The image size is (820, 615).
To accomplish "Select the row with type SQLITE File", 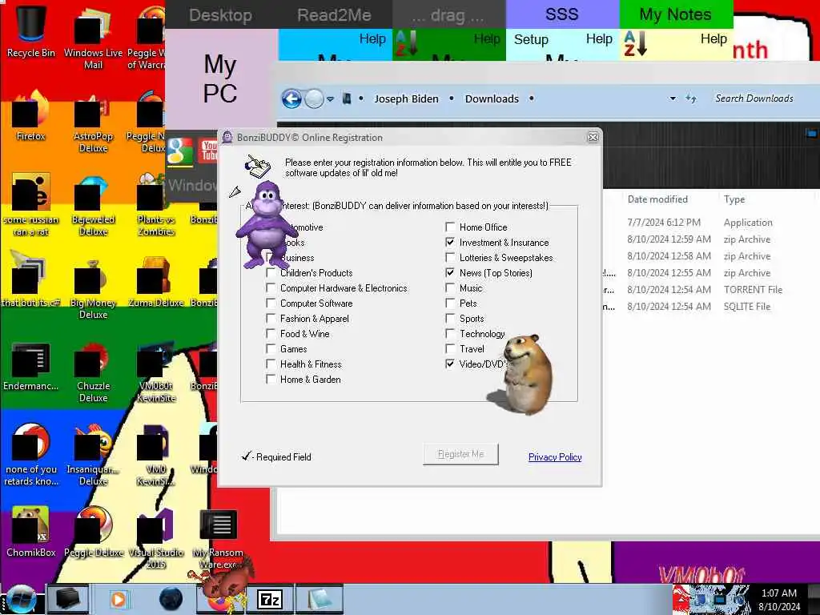I will pos(711,306).
